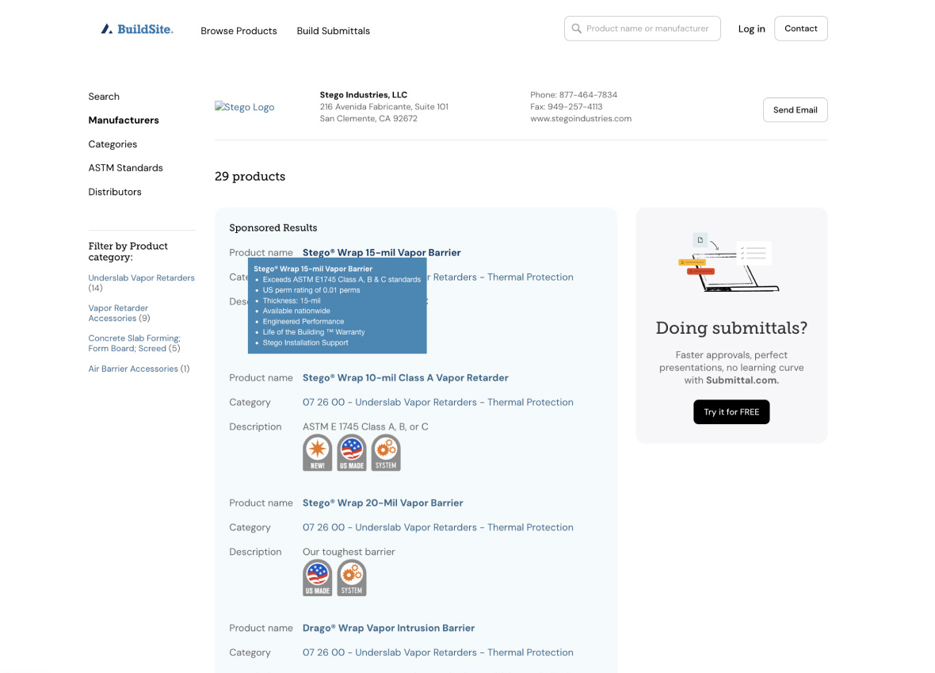This screenshot has height=673, width=935.
Task: Click the Stego Industries, LLC name
Action: click(363, 95)
